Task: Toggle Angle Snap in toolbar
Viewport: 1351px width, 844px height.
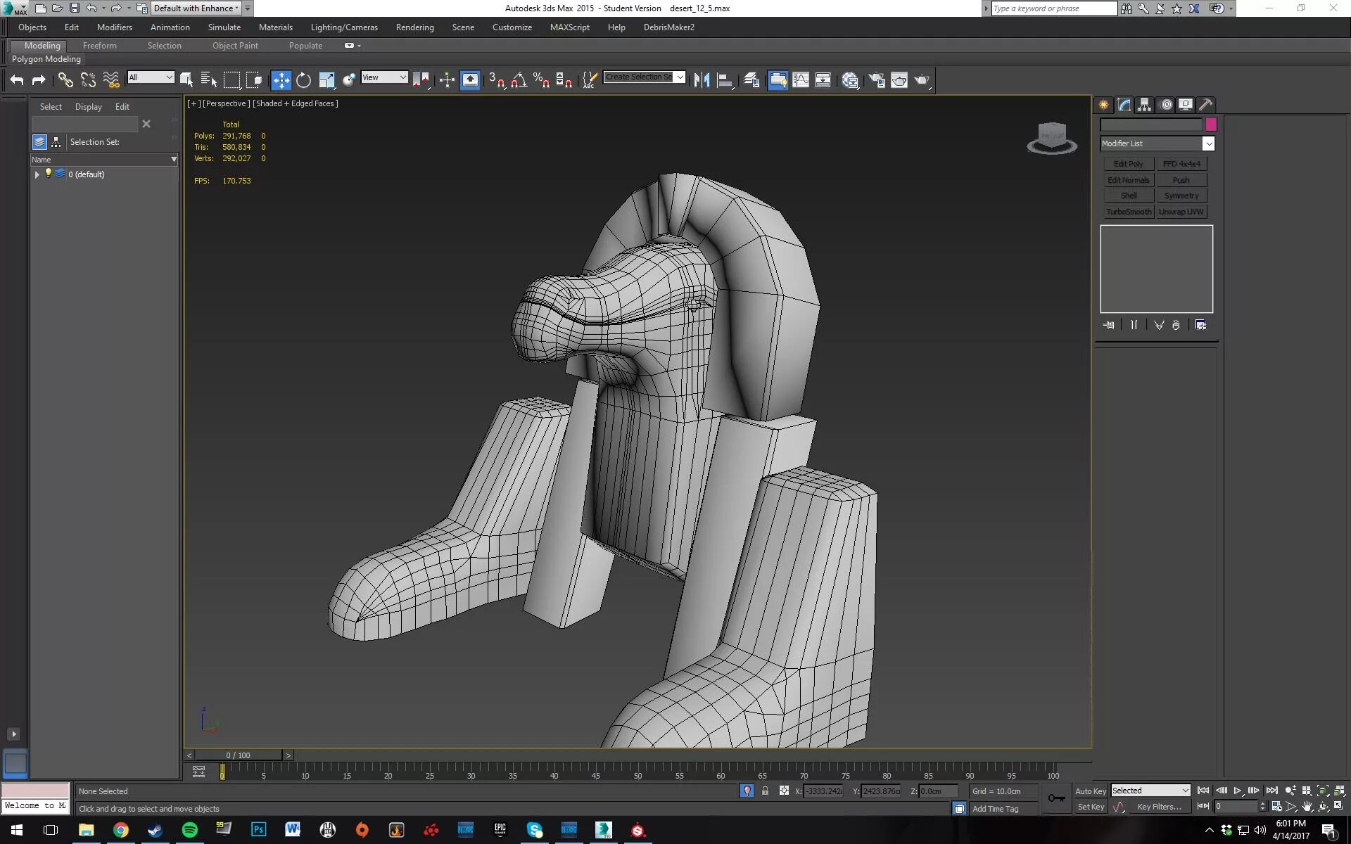Action: point(519,80)
